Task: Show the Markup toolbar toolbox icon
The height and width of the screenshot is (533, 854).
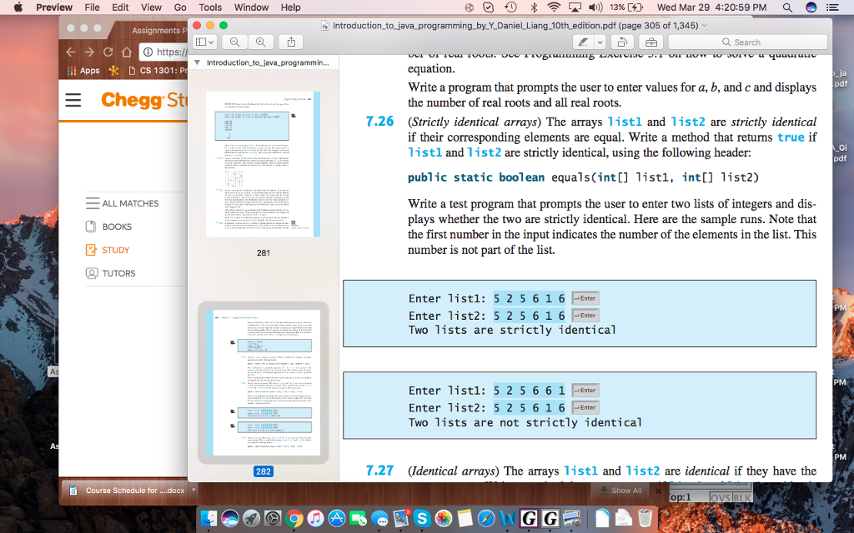Action: (651, 42)
